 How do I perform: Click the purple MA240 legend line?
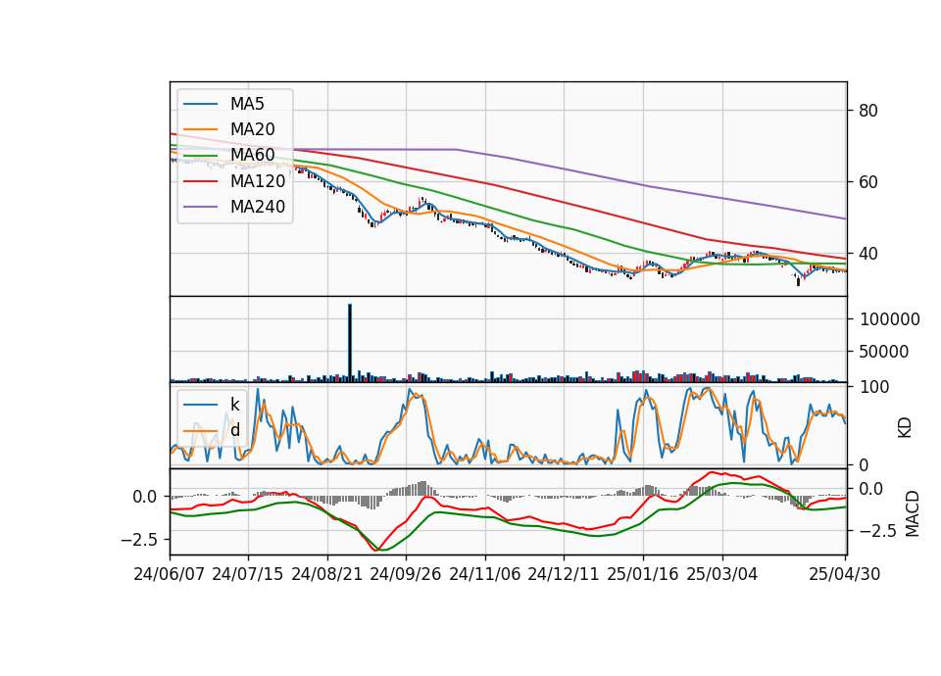[200, 207]
